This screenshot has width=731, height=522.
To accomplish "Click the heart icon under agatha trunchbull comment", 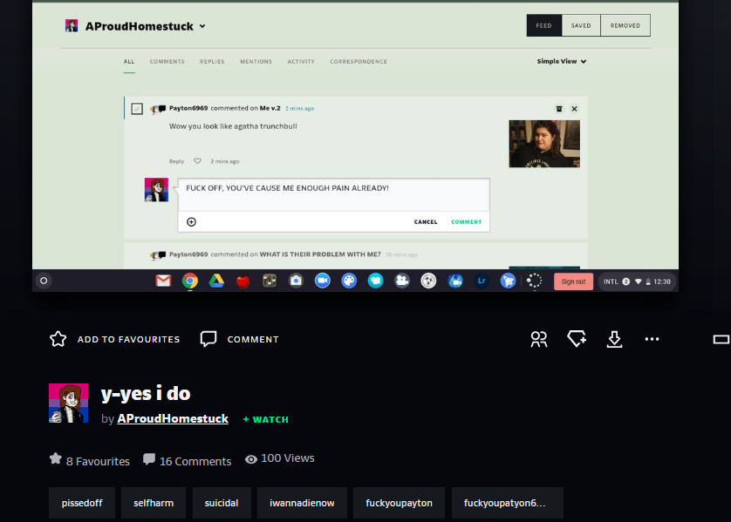I will [x=198, y=161].
